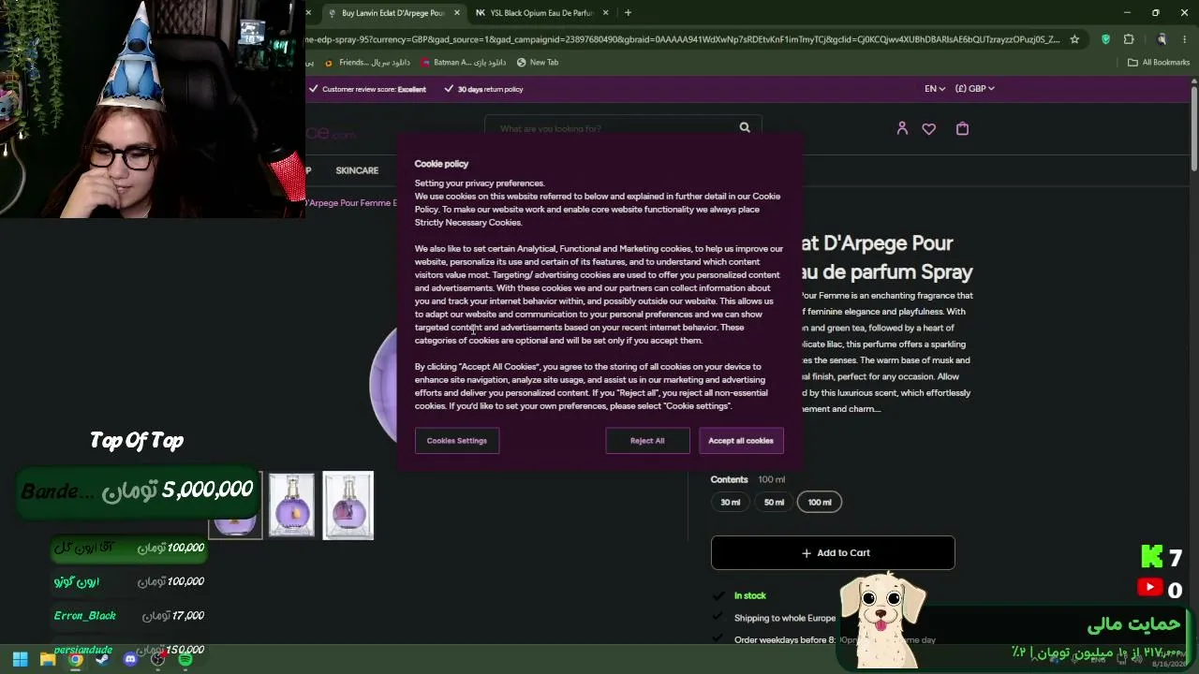The height and width of the screenshot is (674, 1199).
Task: Accept all cookies in the cookie dialog
Action: [x=741, y=440]
